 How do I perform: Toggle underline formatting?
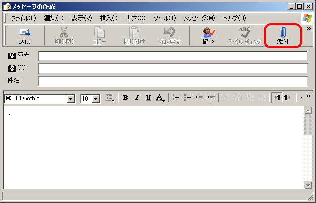point(148,98)
